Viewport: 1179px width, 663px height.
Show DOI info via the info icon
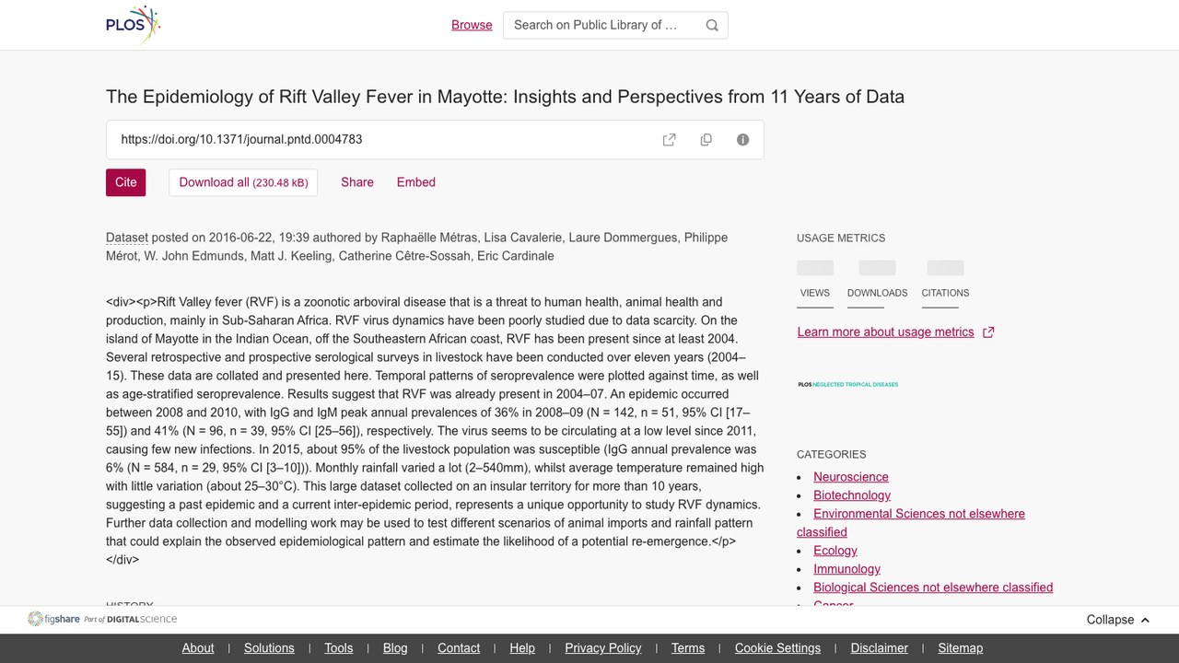[743, 140]
